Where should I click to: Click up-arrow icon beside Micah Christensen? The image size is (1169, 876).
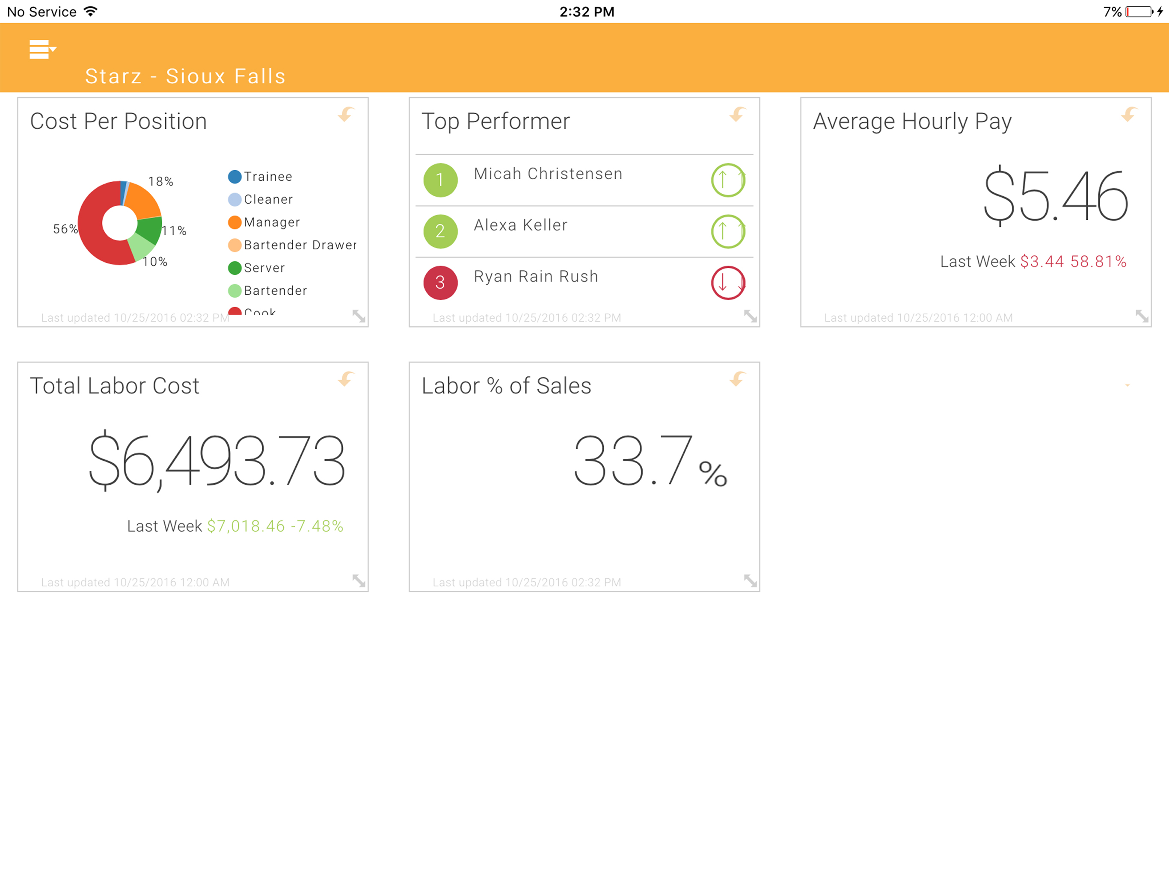tap(728, 180)
